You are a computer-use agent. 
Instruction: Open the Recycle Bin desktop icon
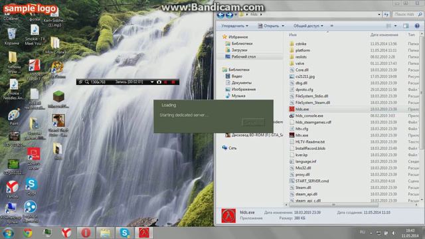[12, 37]
